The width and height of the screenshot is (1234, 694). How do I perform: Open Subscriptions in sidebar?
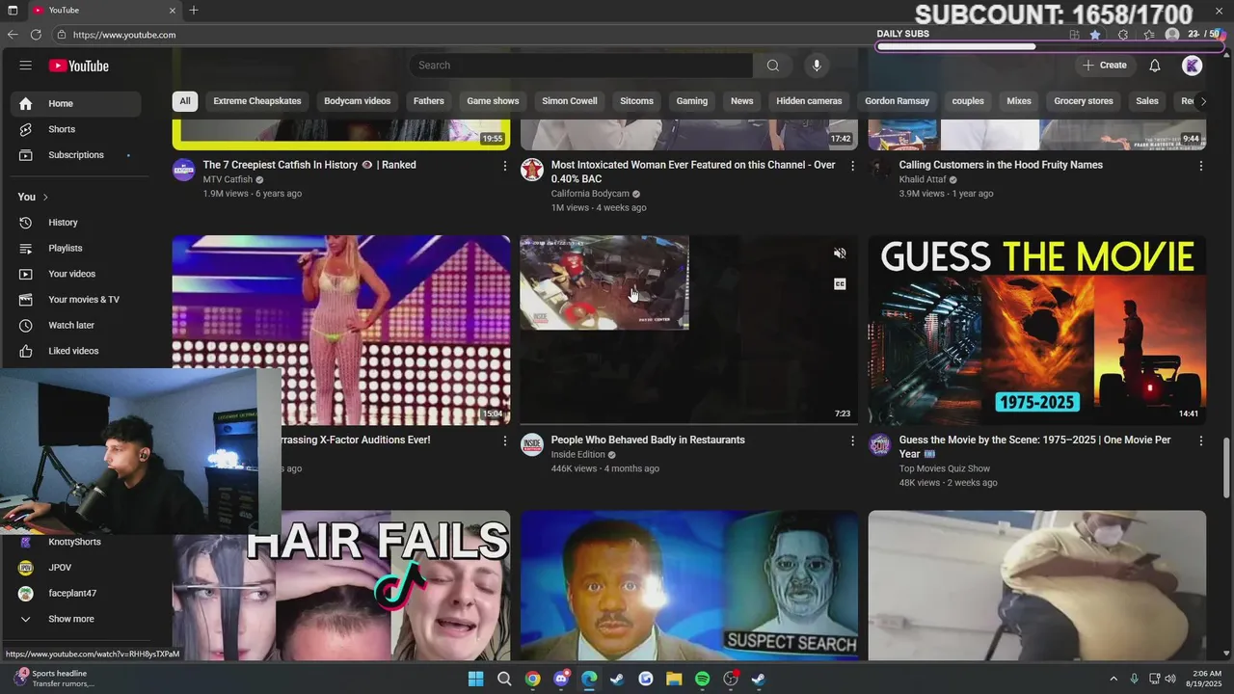pyautogui.click(x=76, y=155)
